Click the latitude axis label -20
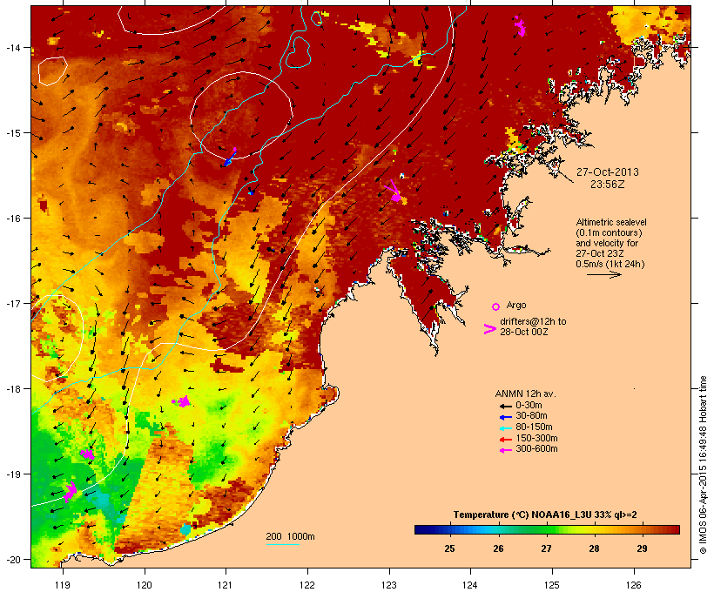The image size is (714, 592). click(x=12, y=559)
